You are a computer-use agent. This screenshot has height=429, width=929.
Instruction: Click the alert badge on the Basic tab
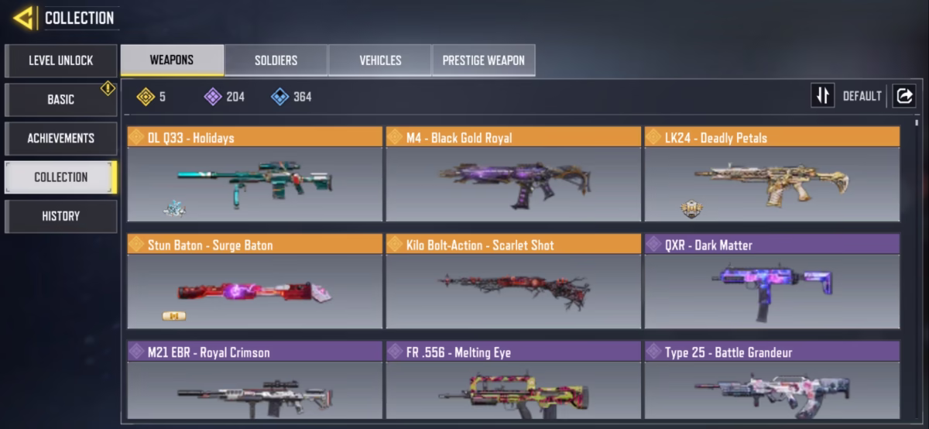pyautogui.click(x=108, y=88)
